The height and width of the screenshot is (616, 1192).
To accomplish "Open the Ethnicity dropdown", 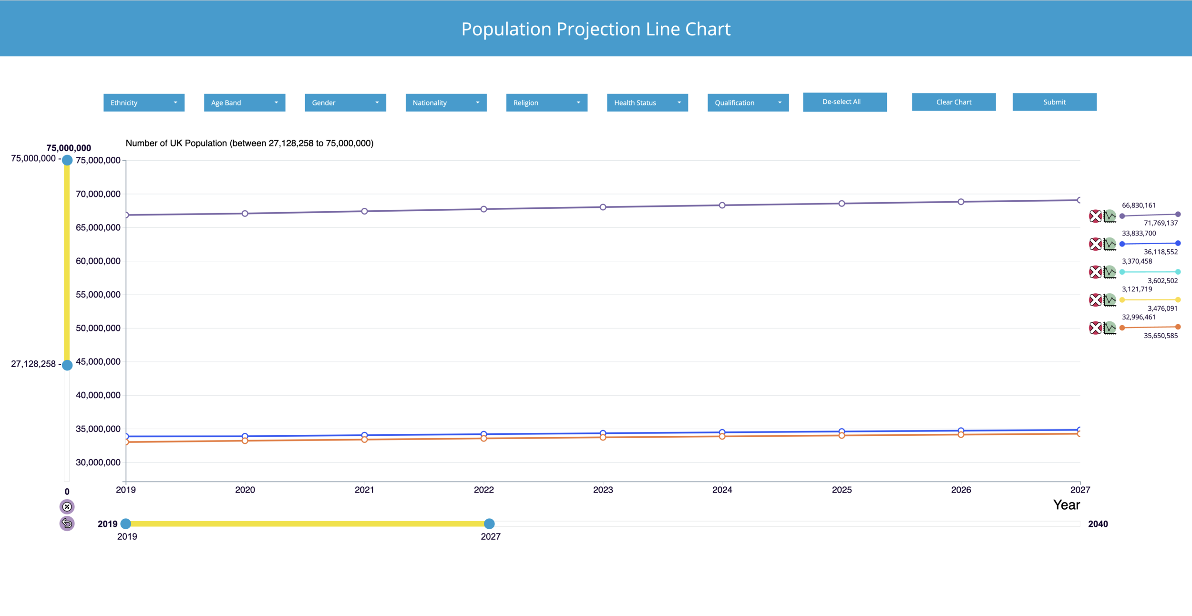I will (x=144, y=103).
